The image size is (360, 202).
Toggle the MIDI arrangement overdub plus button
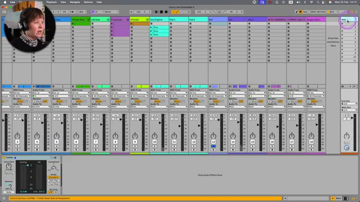(x=173, y=12)
